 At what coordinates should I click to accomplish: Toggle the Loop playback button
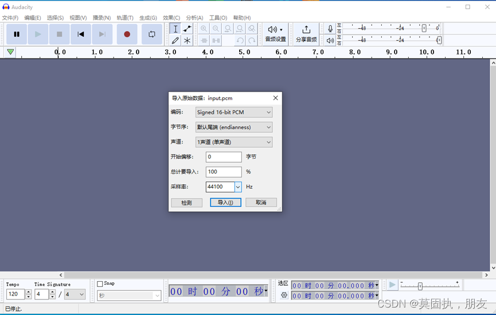click(x=152, y=34)
